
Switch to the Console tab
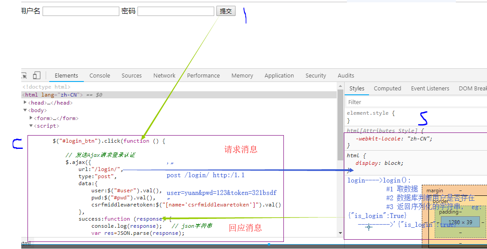pyautogui.click(x=100, y=76)
